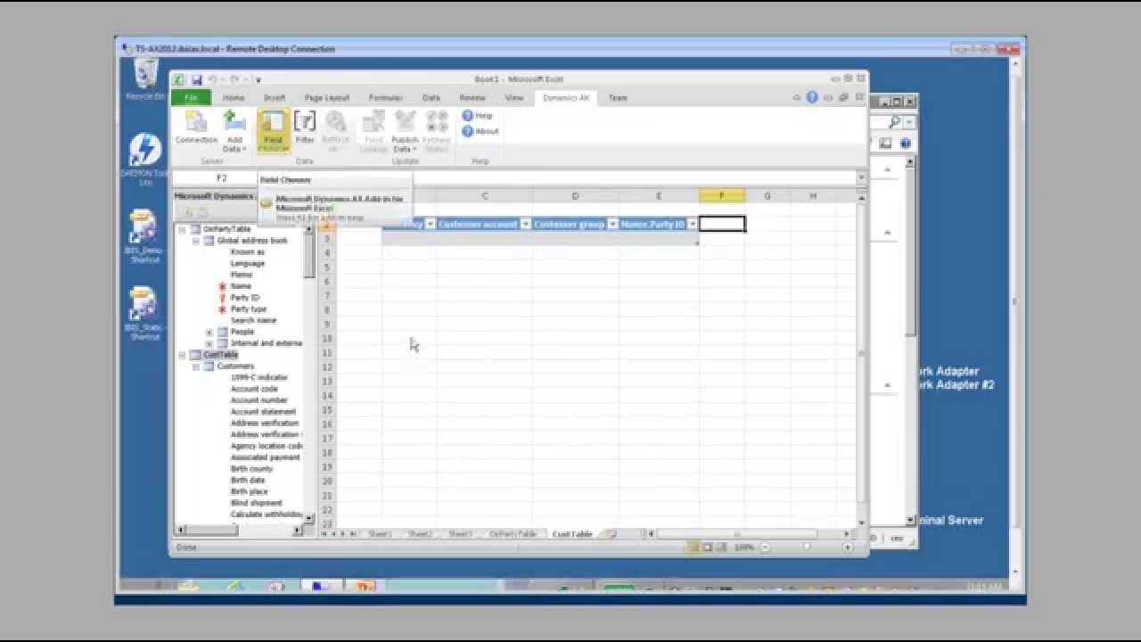Switch to the Review ribbon tab
The height and width of the screenshot is (642, 1141).
[472, 97]
